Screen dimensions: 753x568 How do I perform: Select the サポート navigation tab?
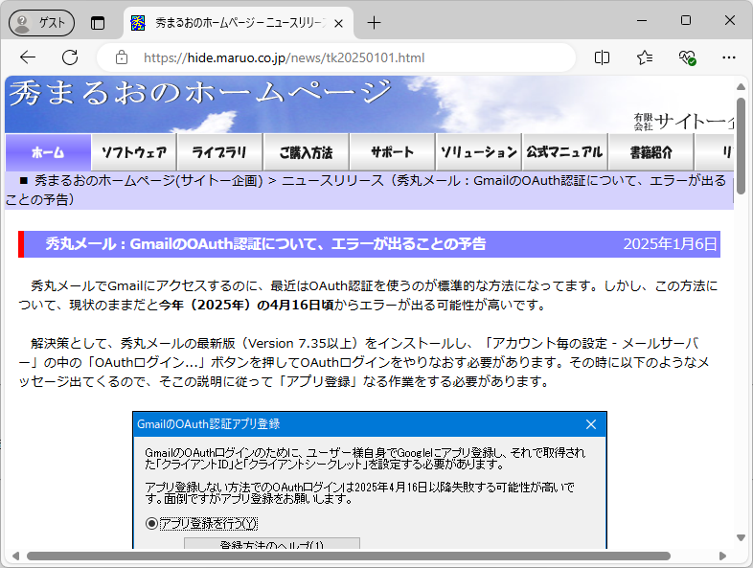pyautogui.click(x=393, y=152)
